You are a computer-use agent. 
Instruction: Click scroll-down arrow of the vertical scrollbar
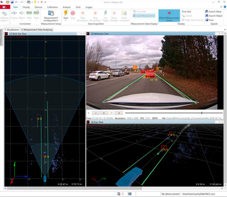[225, 185]
